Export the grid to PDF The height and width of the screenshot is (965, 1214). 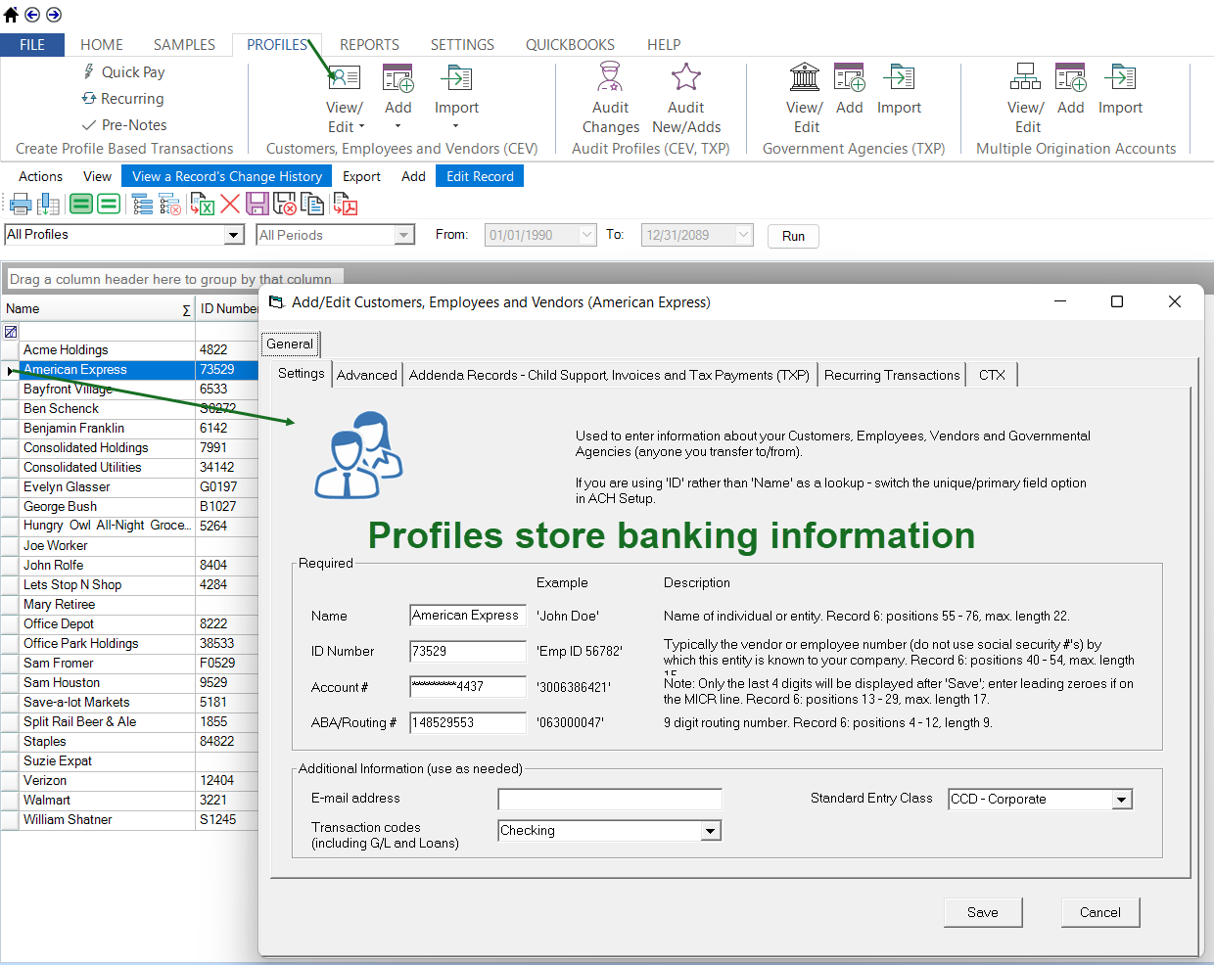(345, 204)
